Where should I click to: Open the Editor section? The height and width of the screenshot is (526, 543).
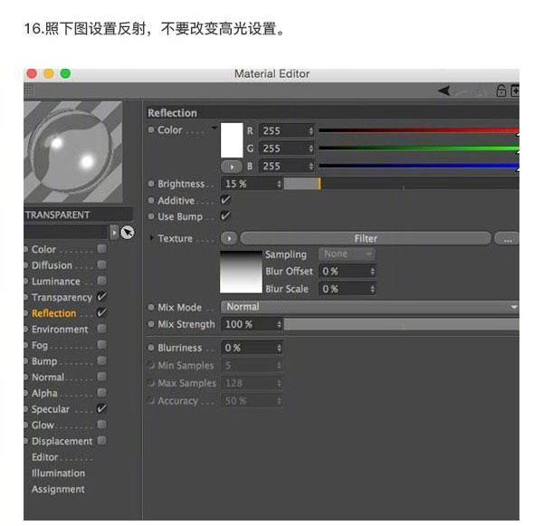point(44,457)
